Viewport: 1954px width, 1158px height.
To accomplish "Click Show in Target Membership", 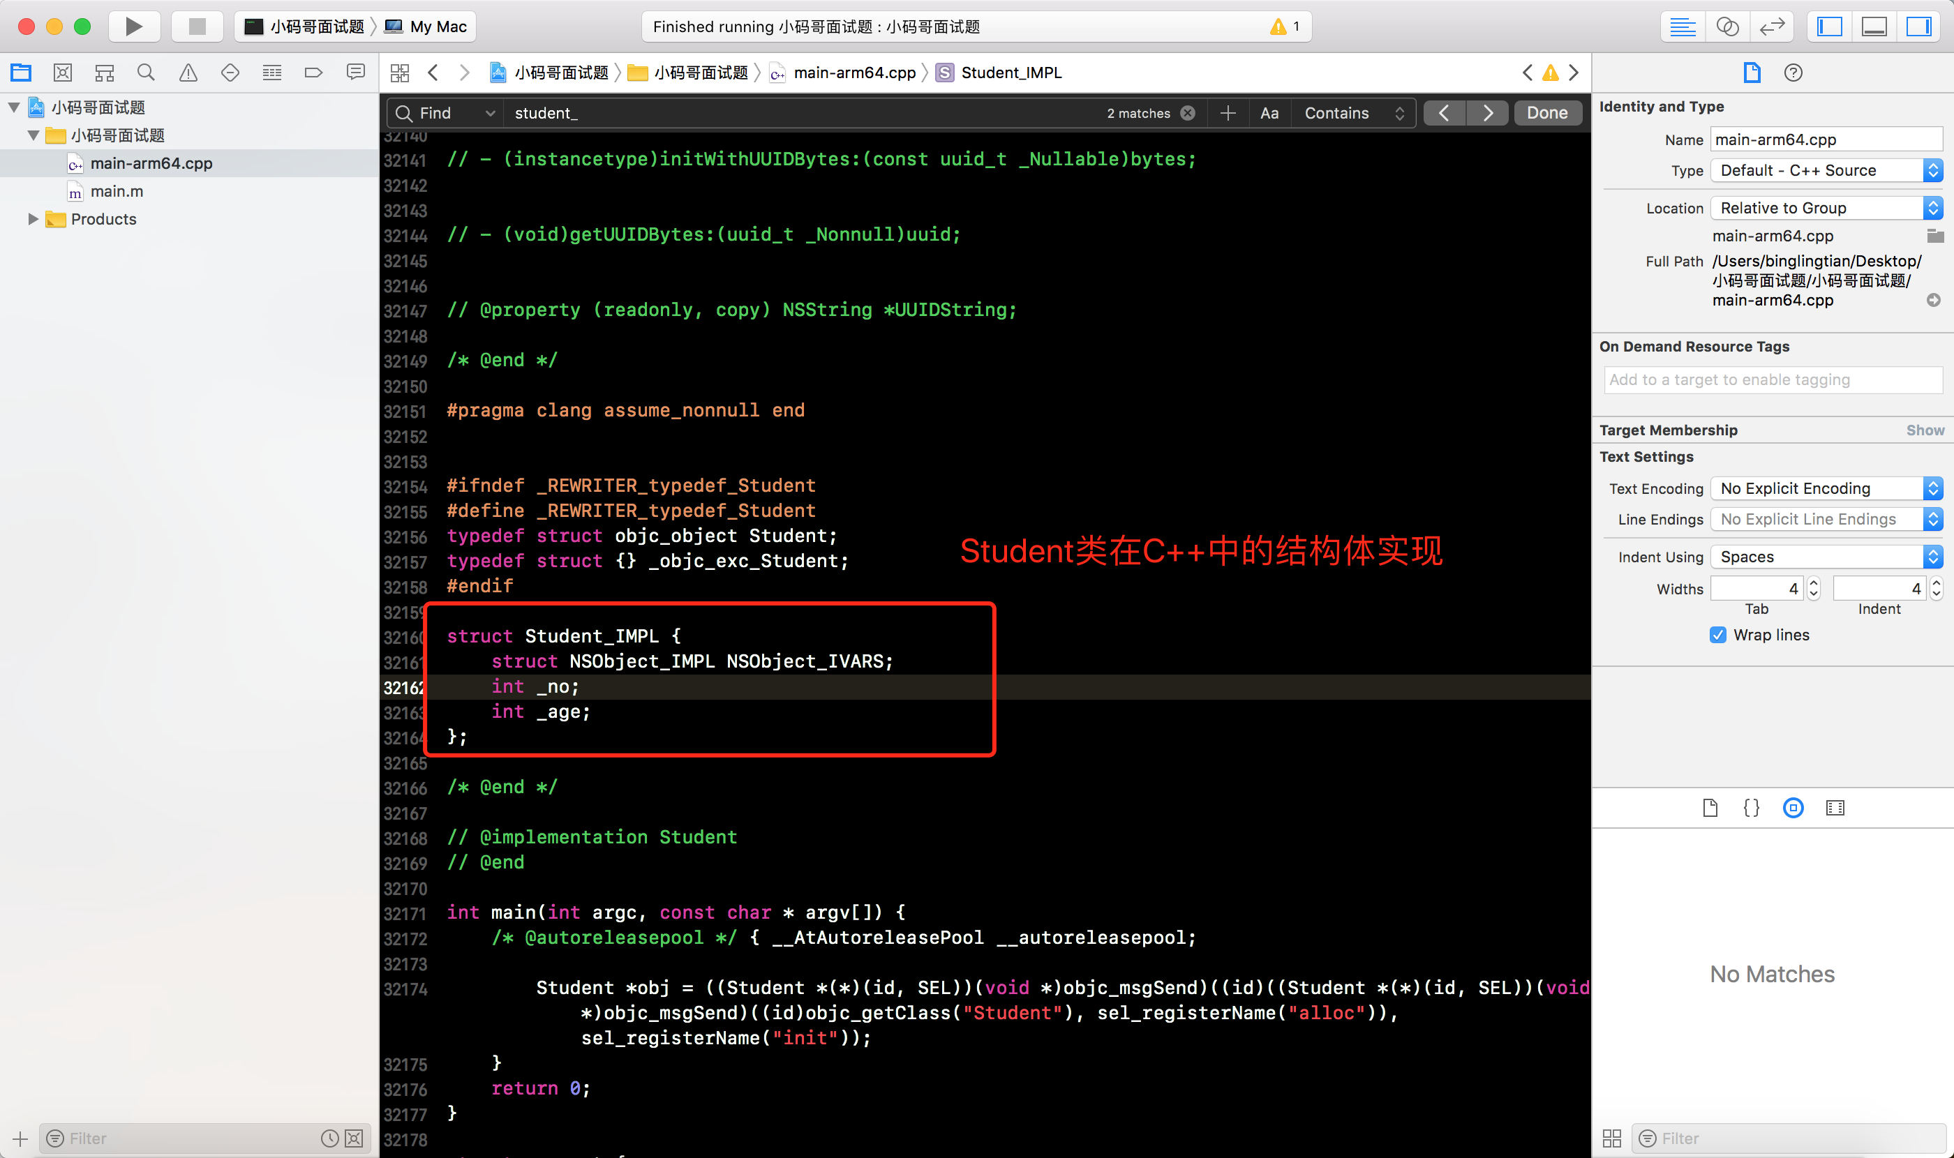I will pyautogui.click(x=1924, y=430).
